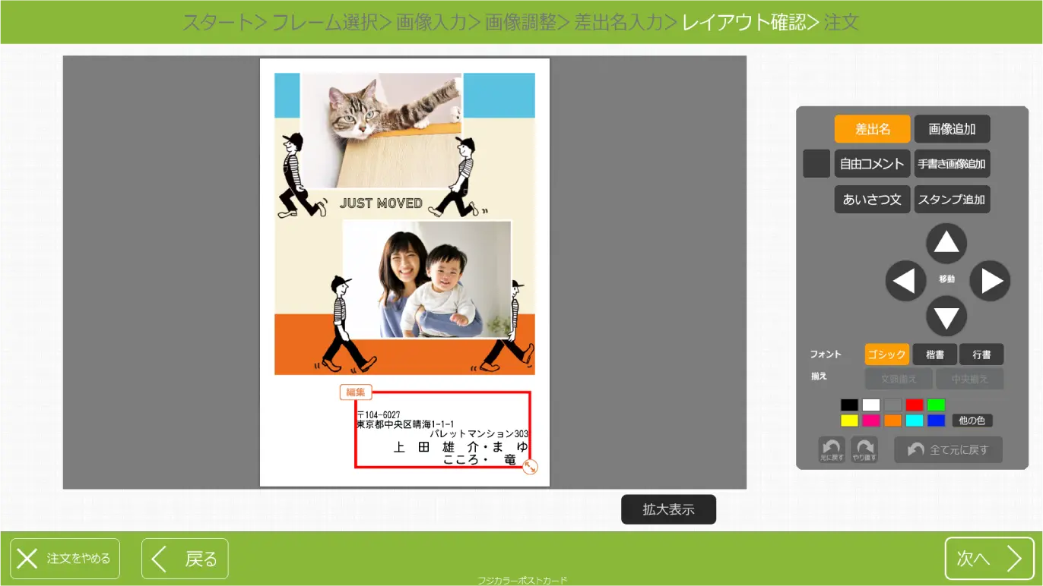Go to the next step with 次へ
Screen dimensions: 1043x586
[x=989, y=559]
